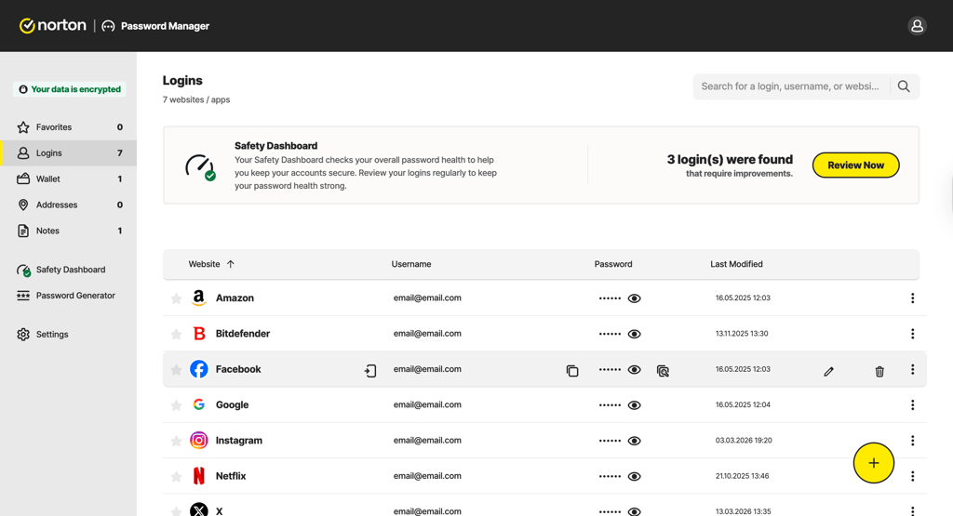The height and width of the screenshot is (516, 953).
Task: Open the Instagram row three-dot menu
Action: pos(912,441)
